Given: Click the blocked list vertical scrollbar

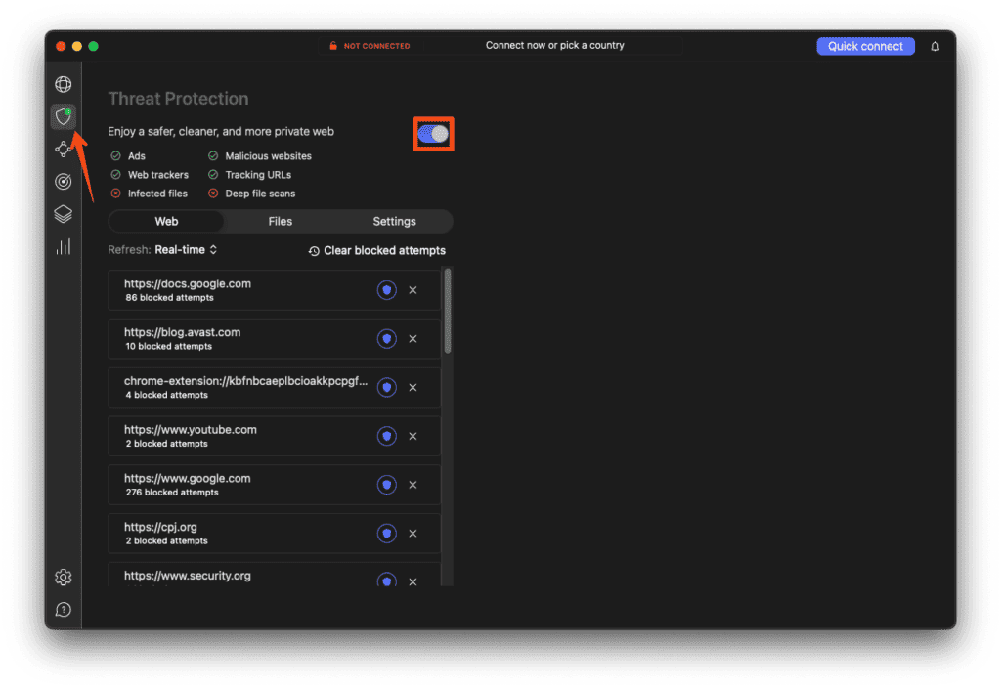Looking at the screenshot, I should pyautogui.click(x=448, y=311).
